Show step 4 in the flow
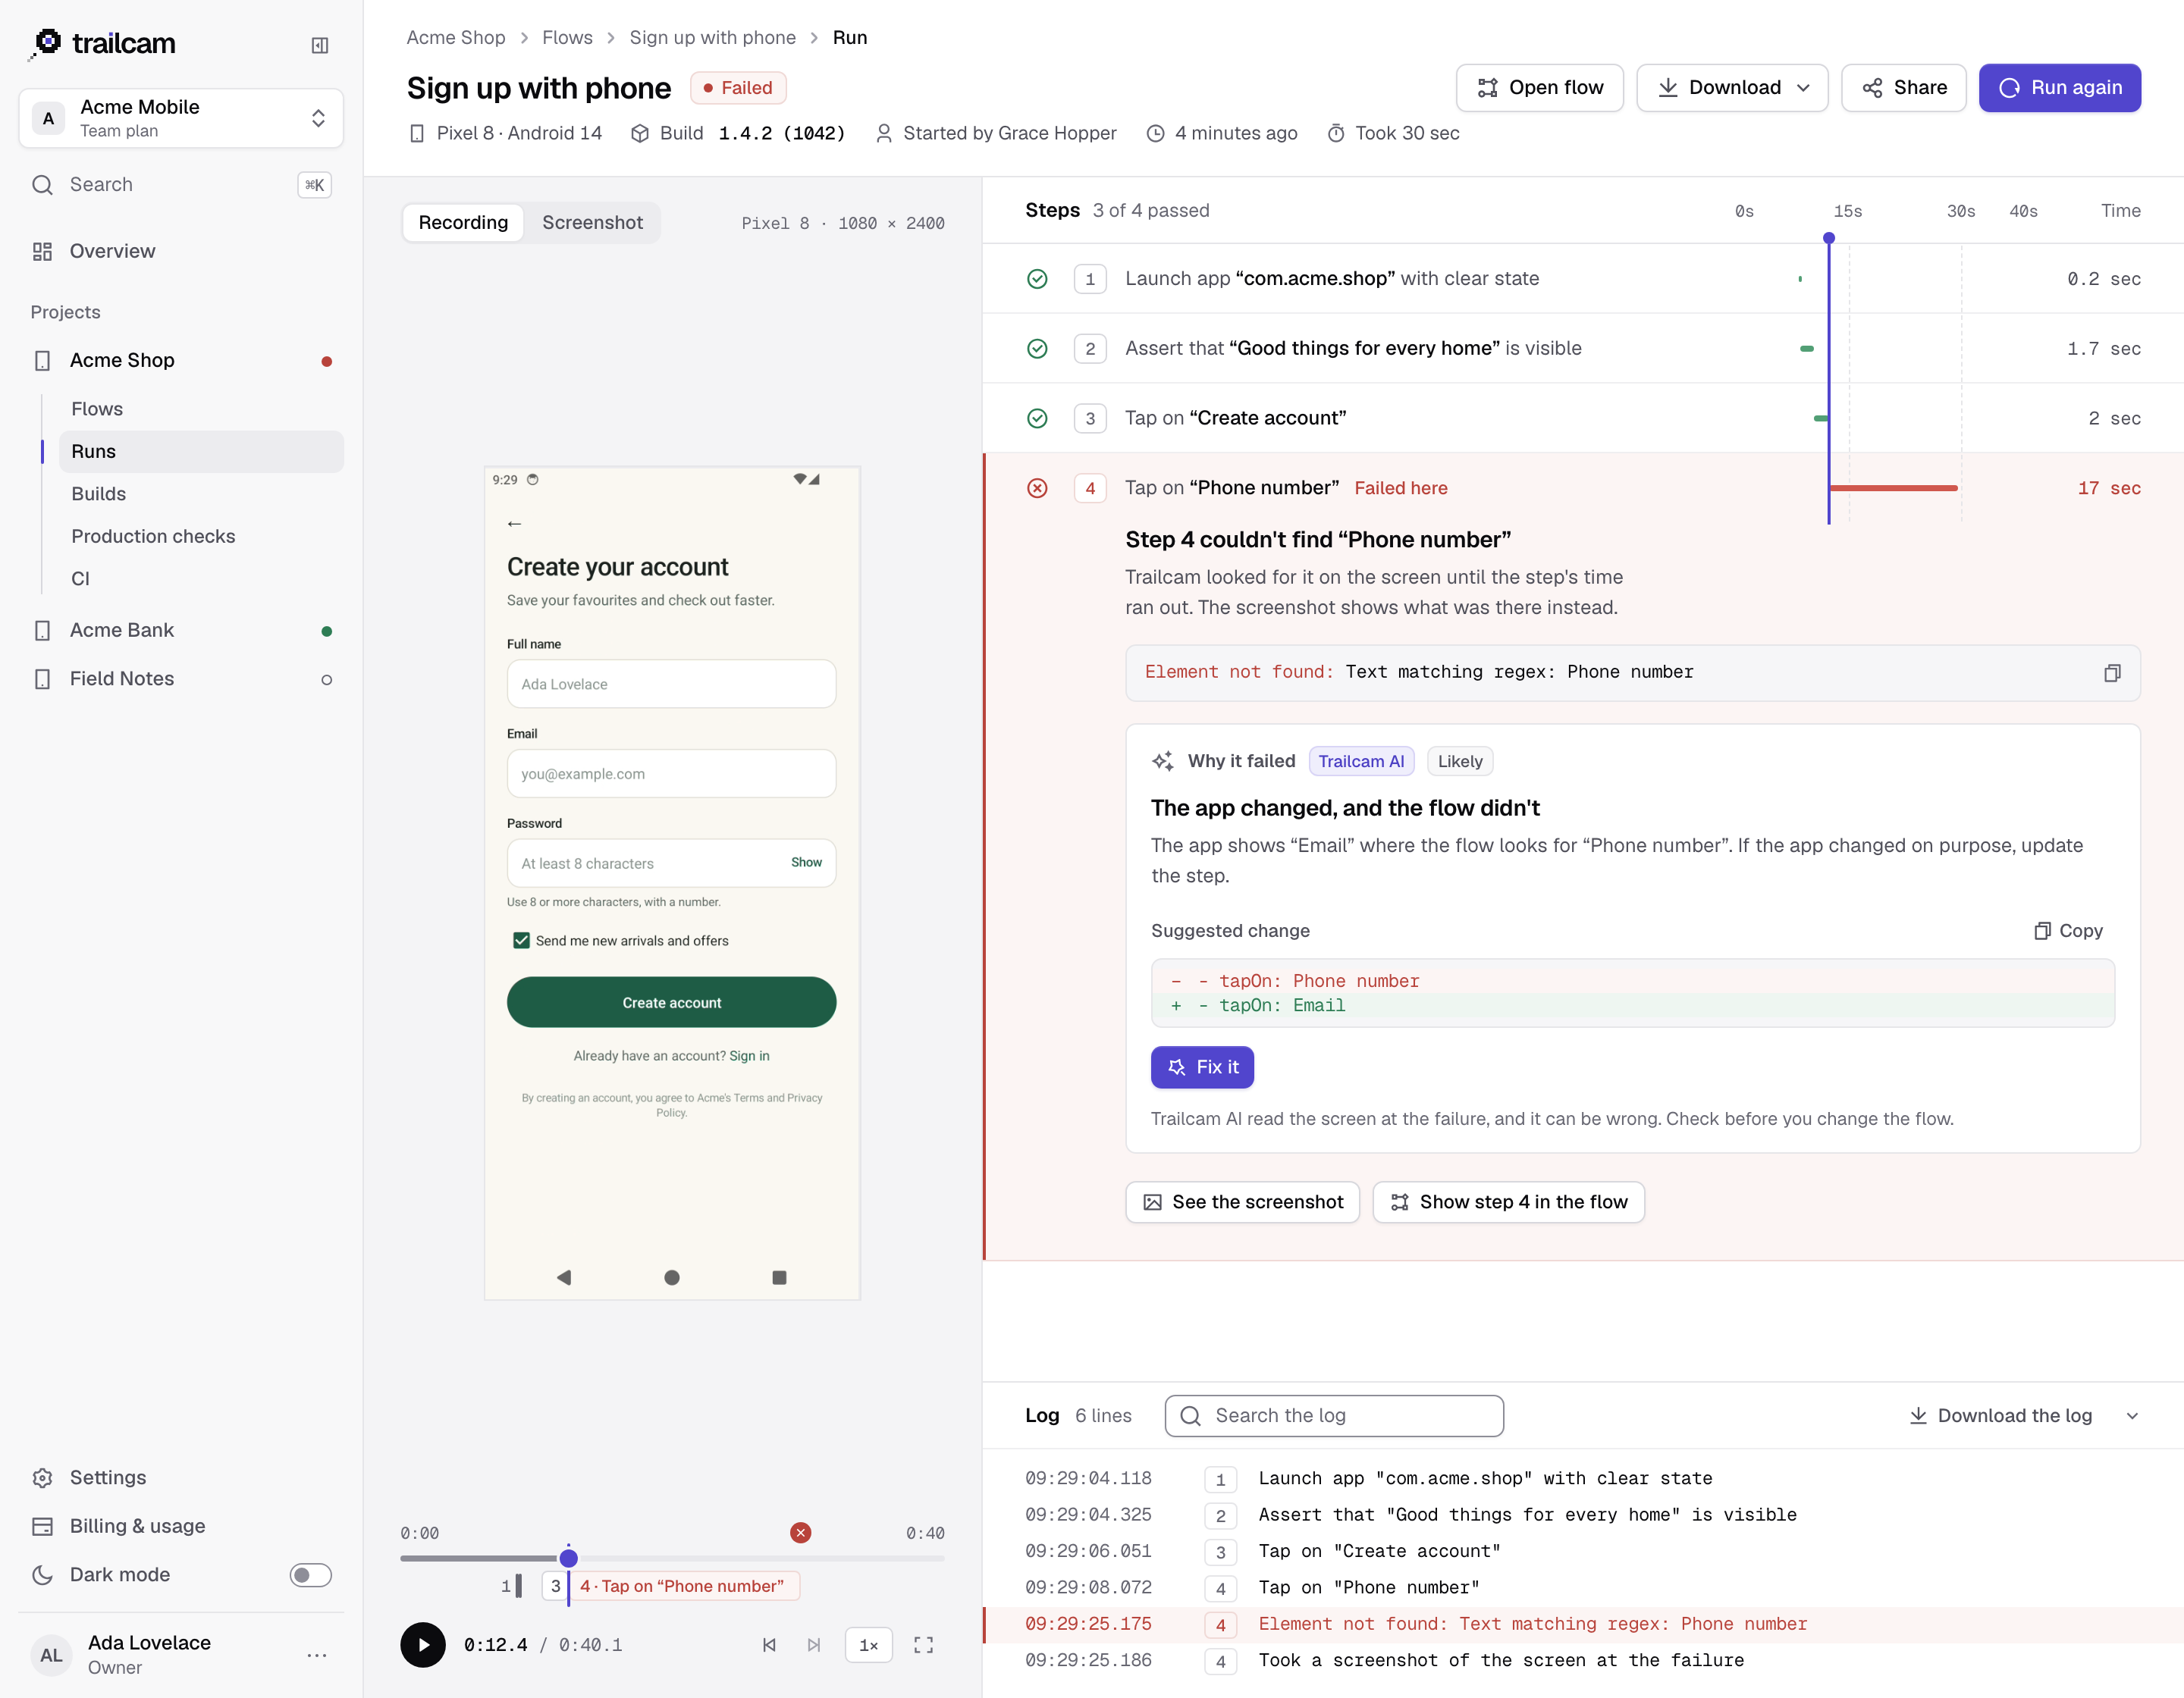 [x=1508, y=1202]
